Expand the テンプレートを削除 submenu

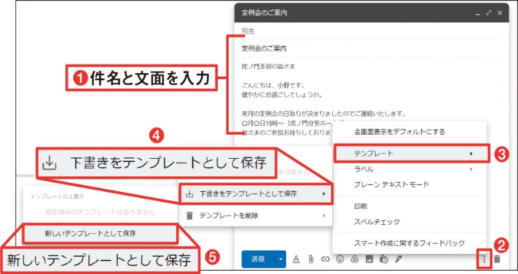254,215
